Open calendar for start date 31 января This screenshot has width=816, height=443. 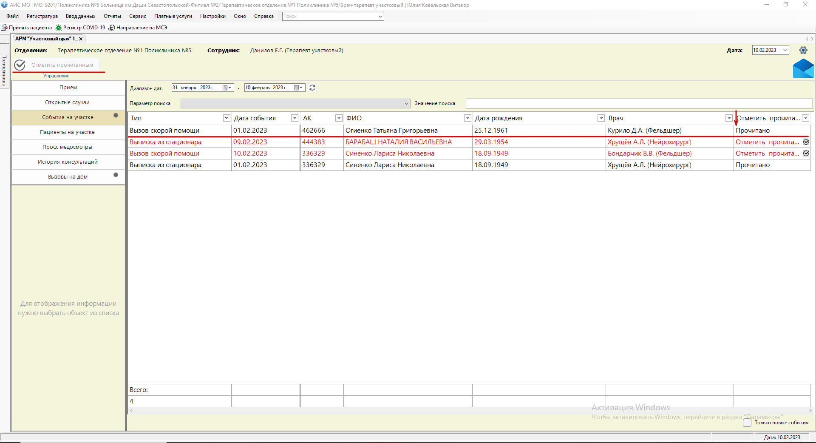[x=227, y=88]
